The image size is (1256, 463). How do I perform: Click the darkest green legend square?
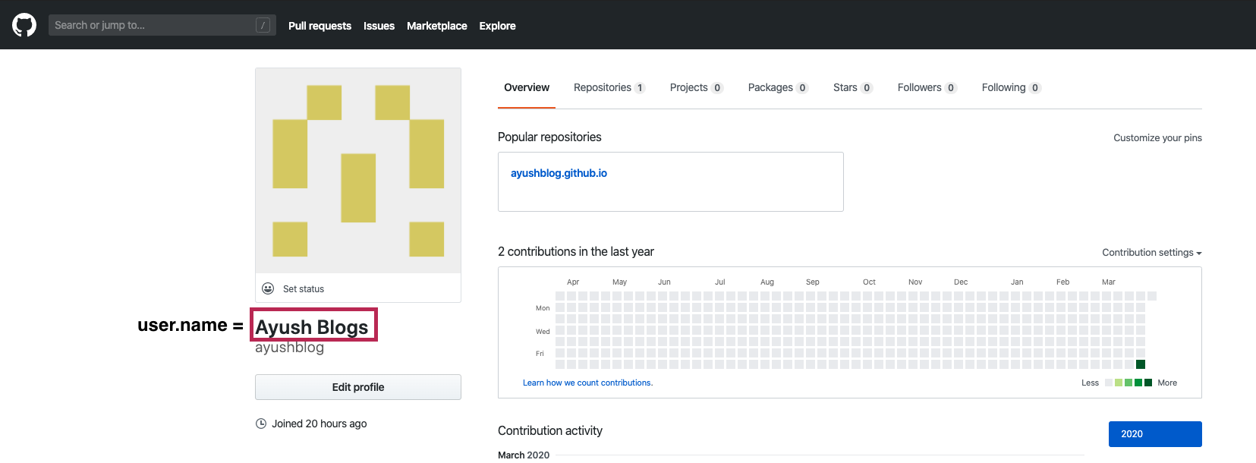[x=1148, y=383]
